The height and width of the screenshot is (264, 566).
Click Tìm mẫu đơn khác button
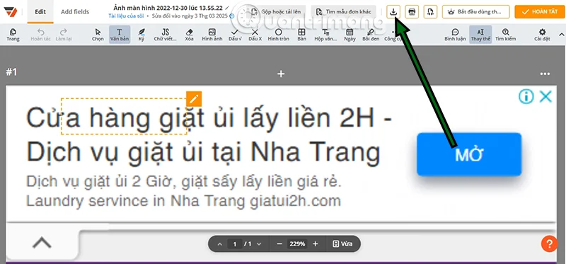tap(343, 12)
